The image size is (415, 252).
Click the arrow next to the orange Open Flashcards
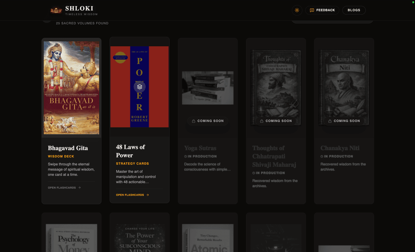[148, 195]
